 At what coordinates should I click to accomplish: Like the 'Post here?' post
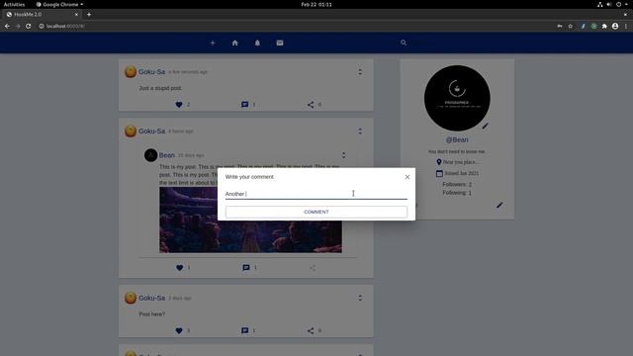[179, 330]
